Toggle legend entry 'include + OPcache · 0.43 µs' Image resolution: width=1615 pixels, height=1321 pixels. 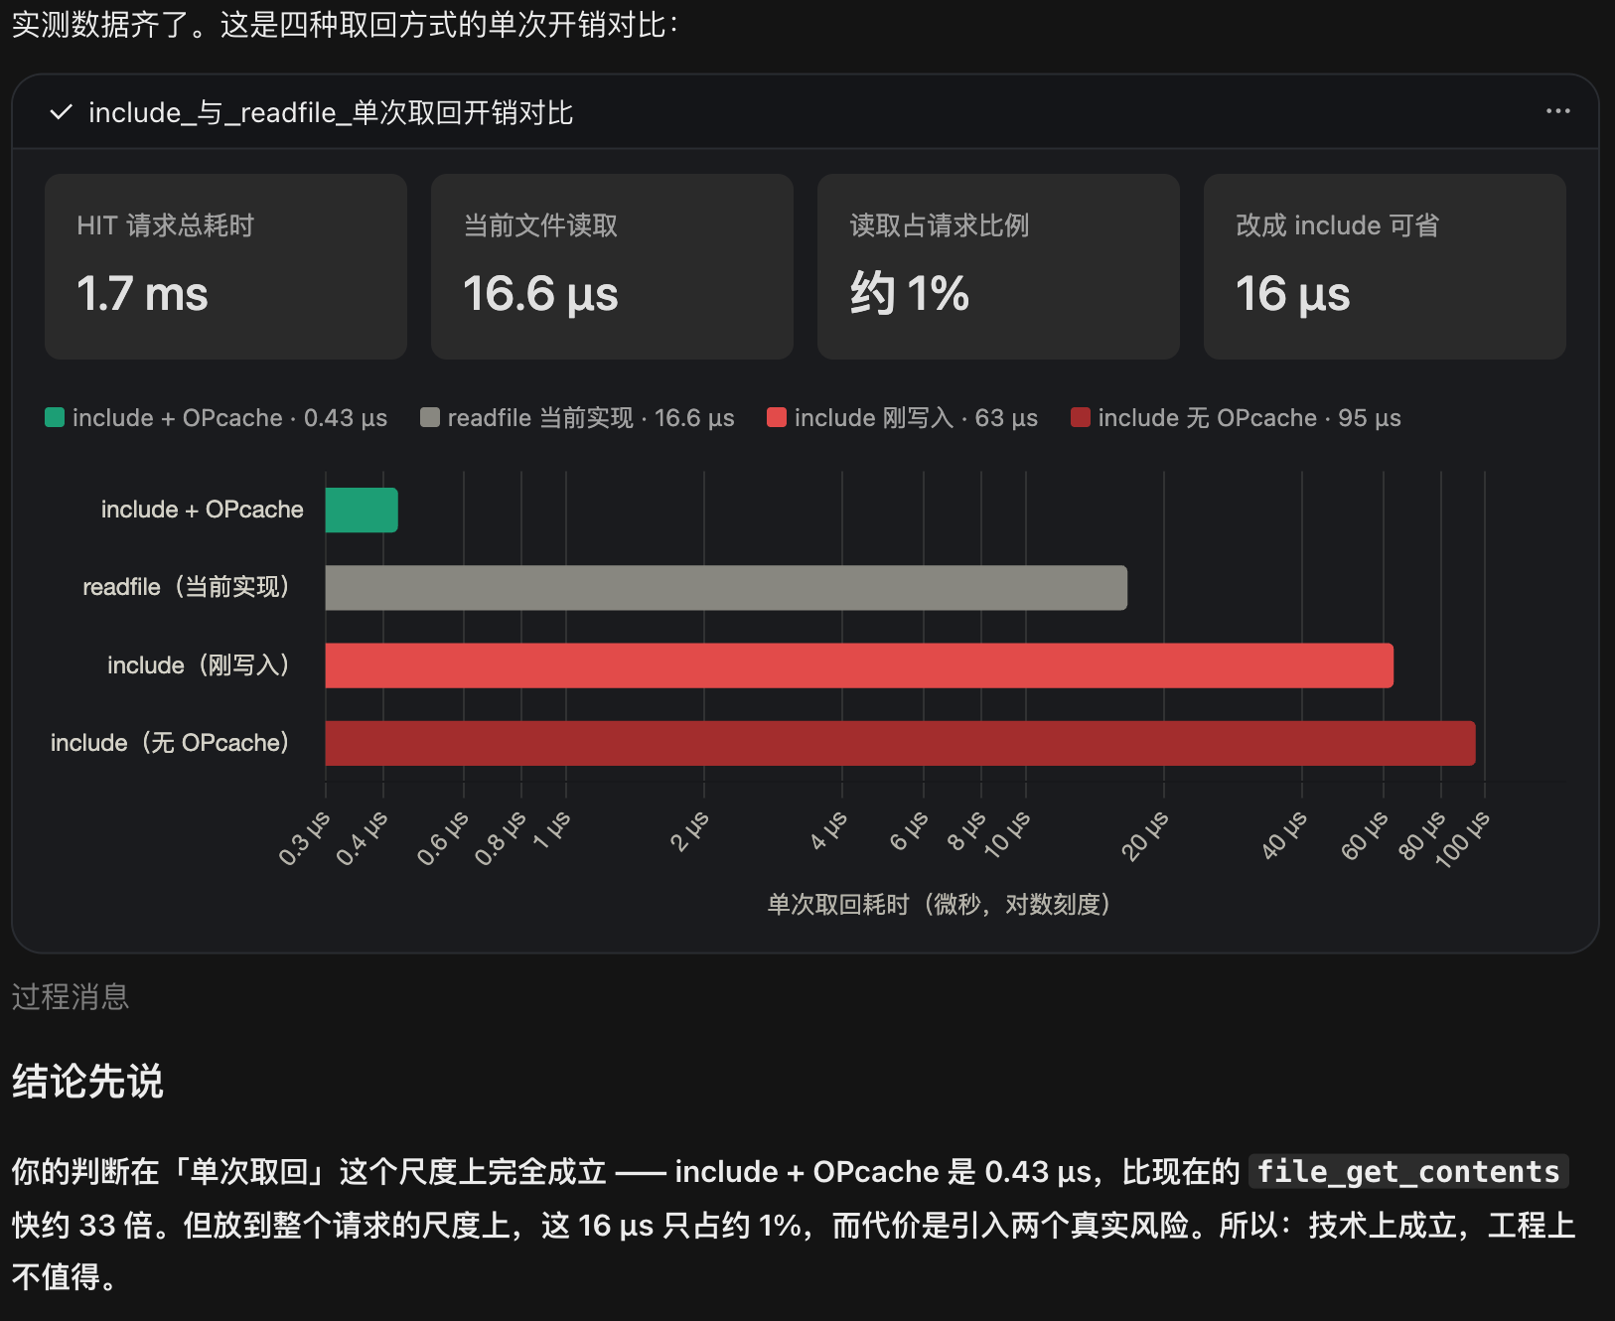tap(217, 417)
